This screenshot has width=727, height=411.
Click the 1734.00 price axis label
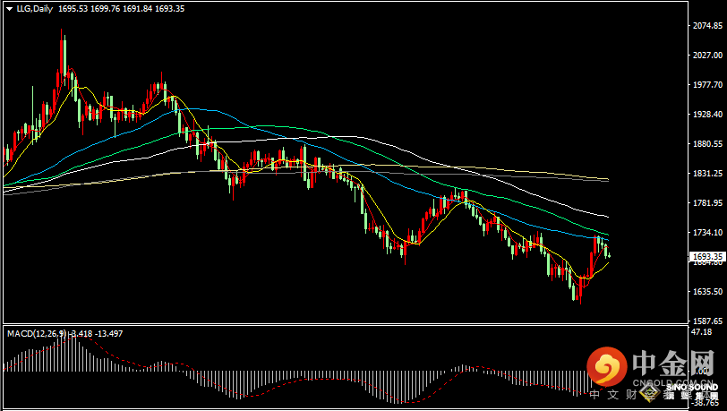[707, 233]
